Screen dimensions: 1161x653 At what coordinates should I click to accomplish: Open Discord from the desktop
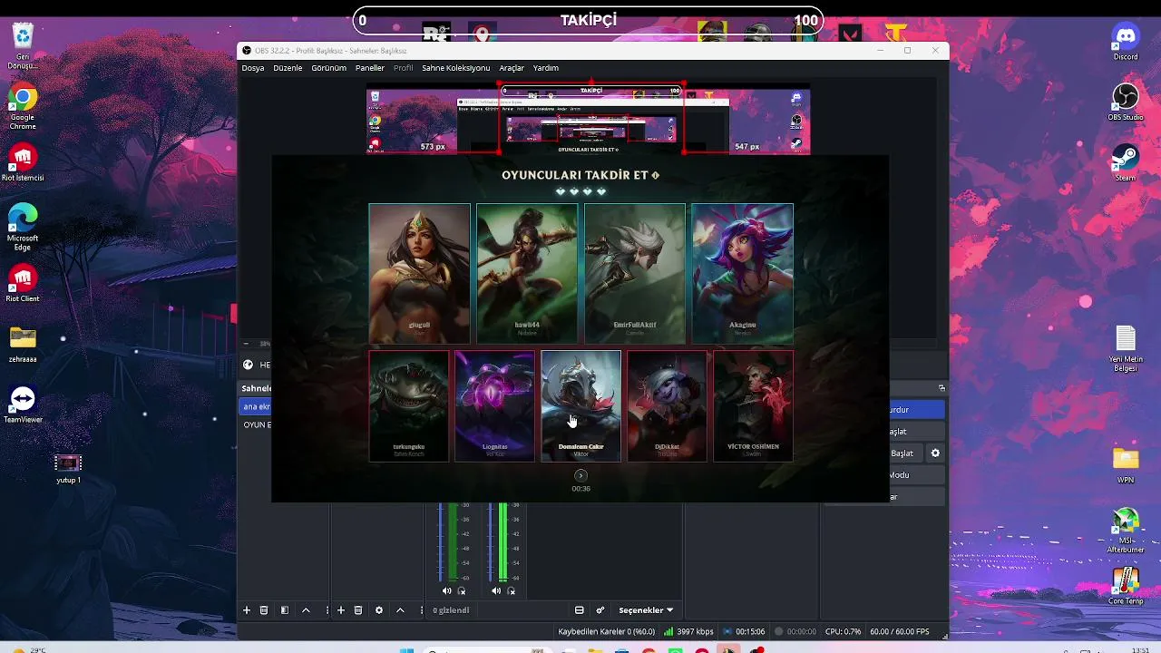[x=1126, y=42]
